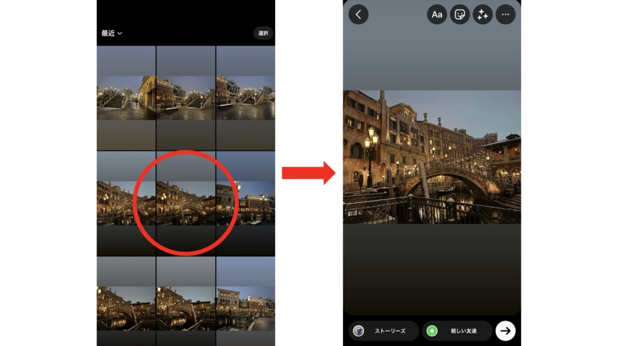
Task: Tap the back arrow in story editor
Action: coord(358,14)
